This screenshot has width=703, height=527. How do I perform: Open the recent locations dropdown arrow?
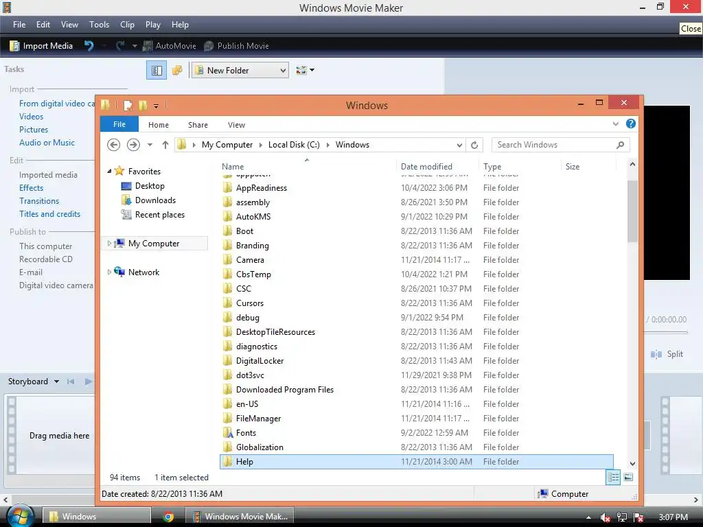pyautogui.click(x=150, y=145)
